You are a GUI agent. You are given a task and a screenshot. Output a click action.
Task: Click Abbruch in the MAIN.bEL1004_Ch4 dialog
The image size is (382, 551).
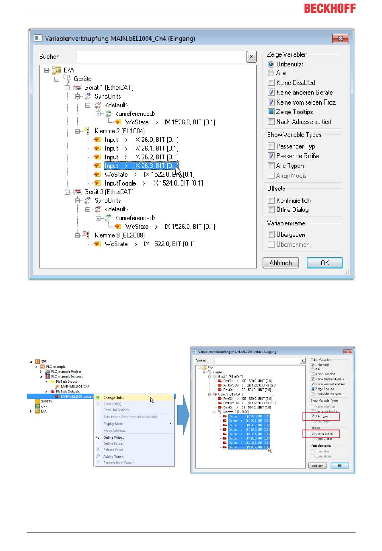(x=281, y=263)
